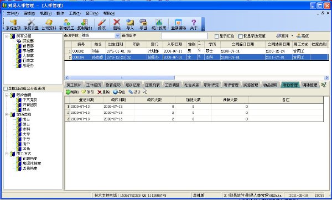Toggle the 仅显示选定组 checkbox
This screenshot has width=332, height=200.
241,36
